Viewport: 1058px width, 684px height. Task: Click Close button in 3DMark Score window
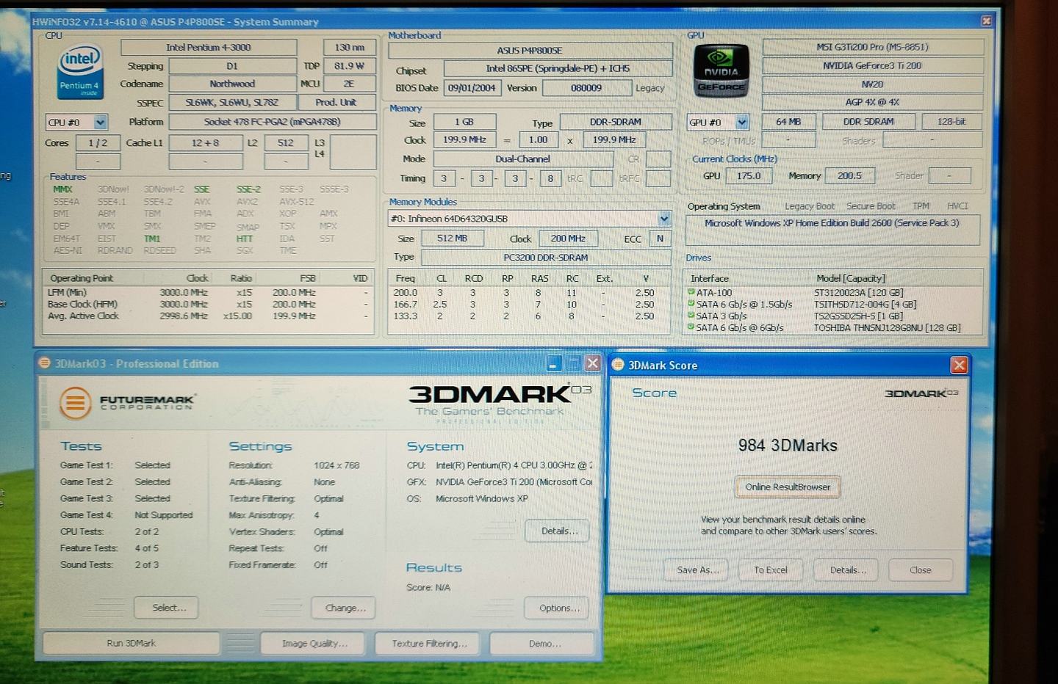[x=920, y=570]
